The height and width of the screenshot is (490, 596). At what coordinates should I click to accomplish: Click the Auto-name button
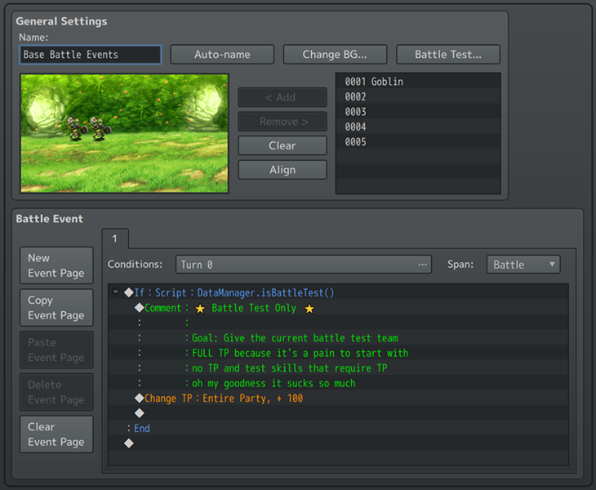click(222, 55)
